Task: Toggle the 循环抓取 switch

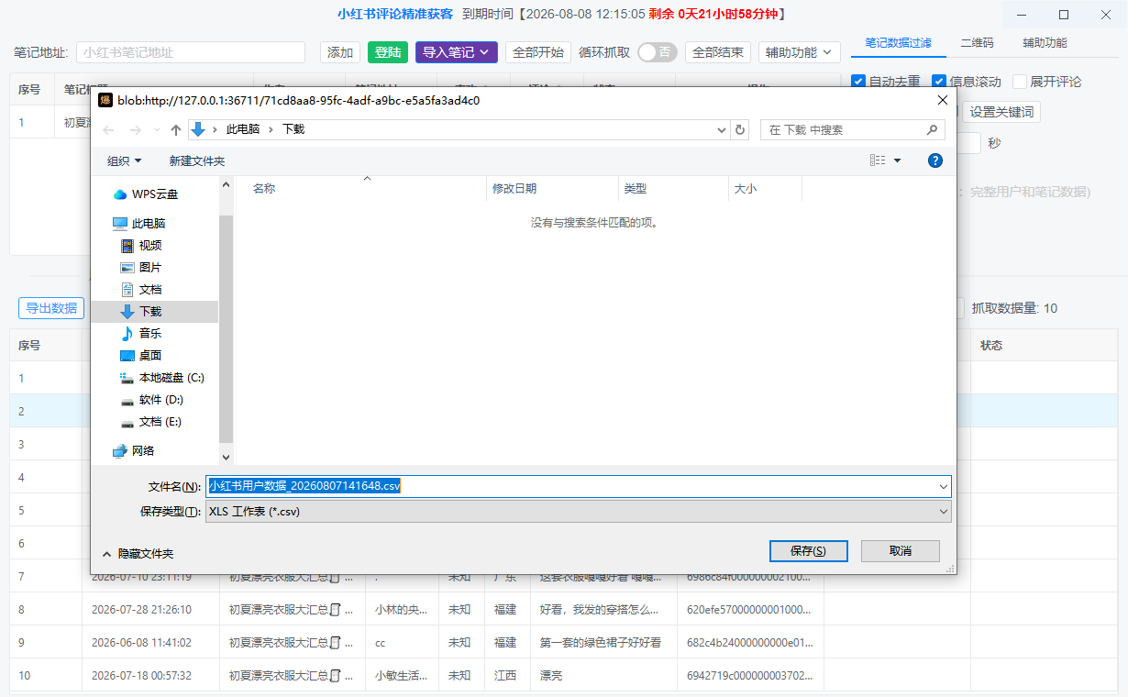Action: 658,52
